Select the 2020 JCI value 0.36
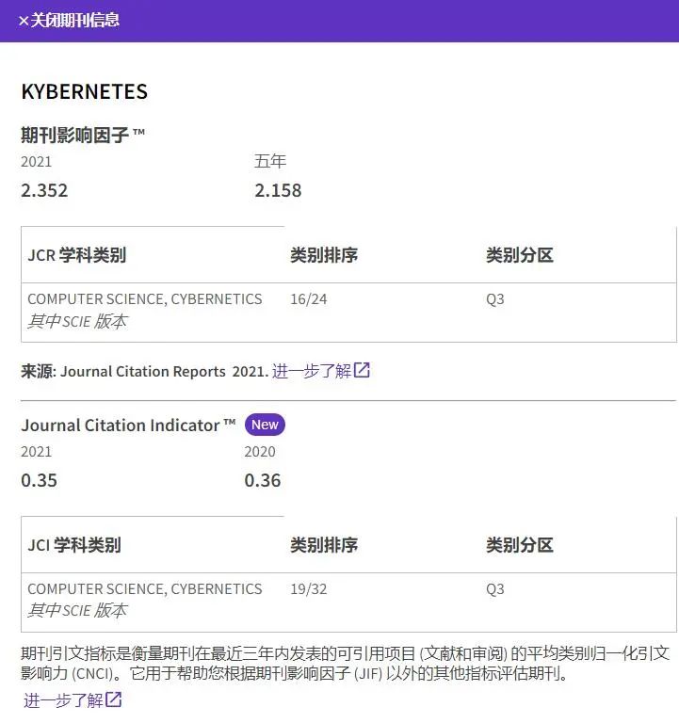The width and height of the screenshot is (679, 723). [x=263, y=480]
